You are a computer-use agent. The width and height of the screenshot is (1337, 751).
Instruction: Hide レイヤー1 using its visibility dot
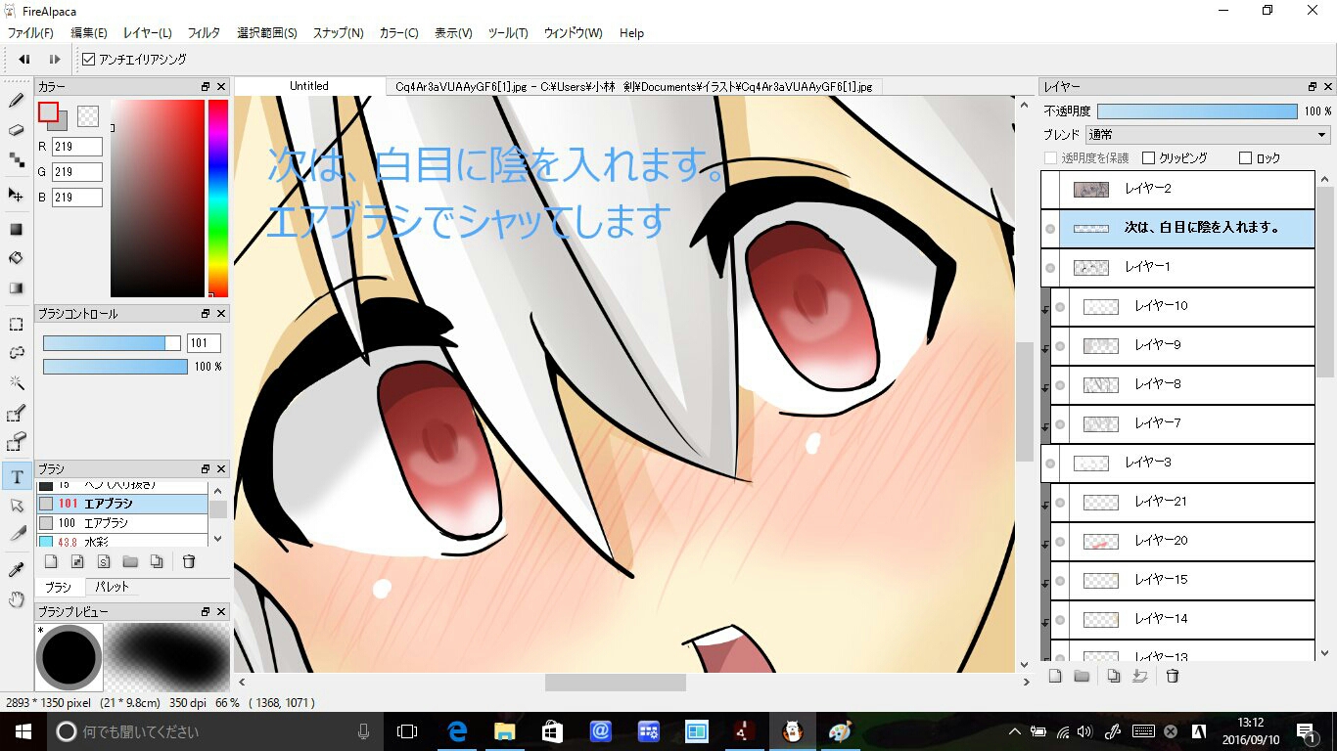pyautogui.click(x=1050, y=267)
